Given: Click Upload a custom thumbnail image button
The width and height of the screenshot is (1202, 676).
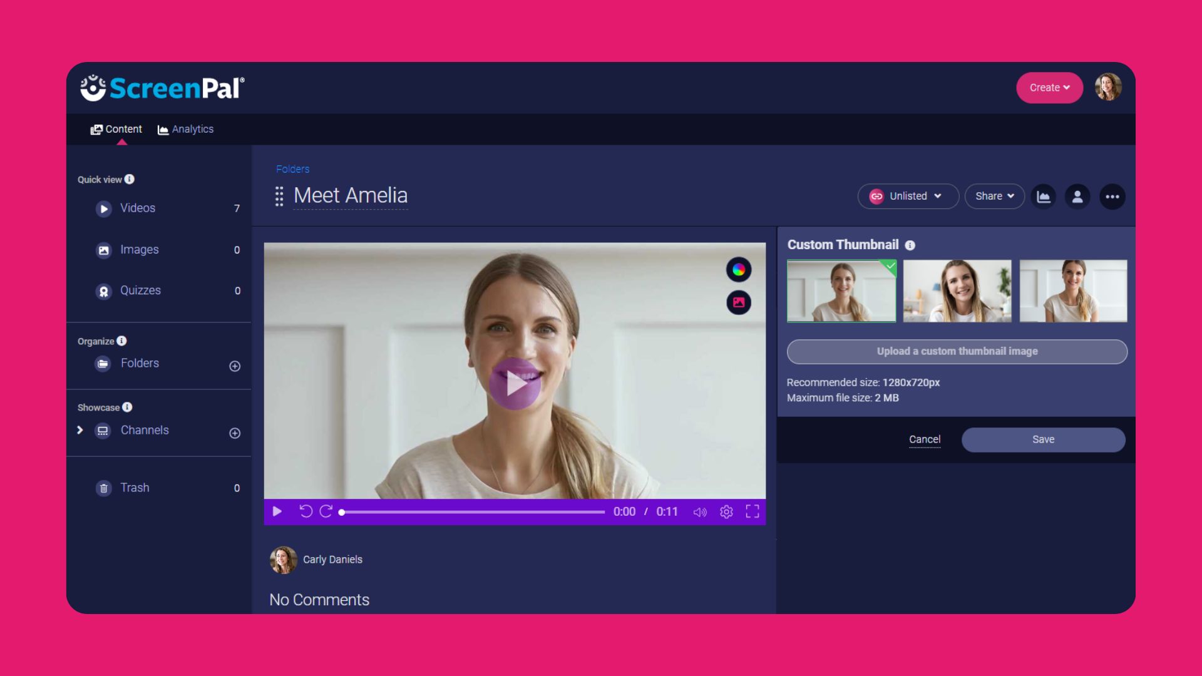Looking at the screenshot, I should [957, 352].
